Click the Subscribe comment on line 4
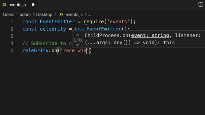205x115 pixels. click(x=47, y=43)
